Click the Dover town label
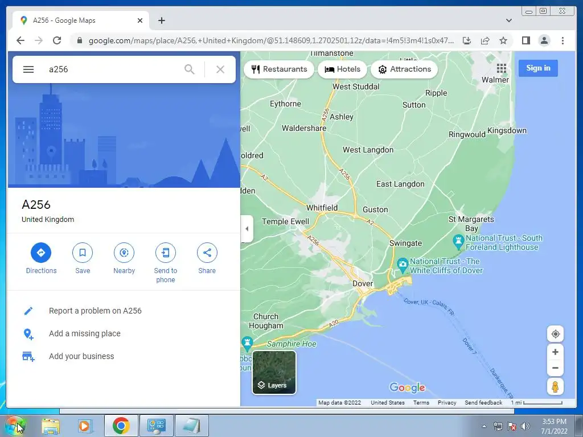 [x=363, y=283]
